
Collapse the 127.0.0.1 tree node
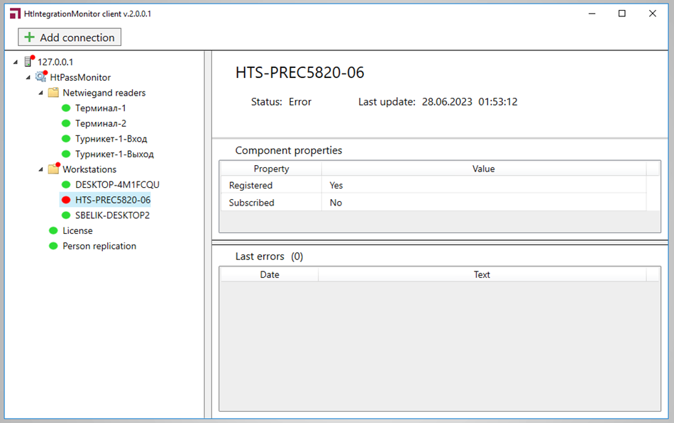(x=16, y=62)
